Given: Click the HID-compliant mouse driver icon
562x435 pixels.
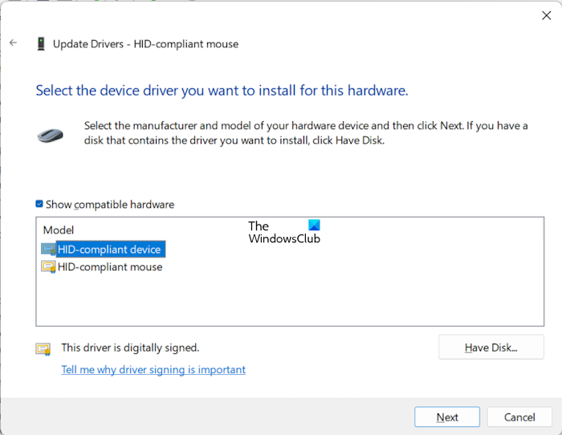Looking at the screenshot, I should click(48, 267).
